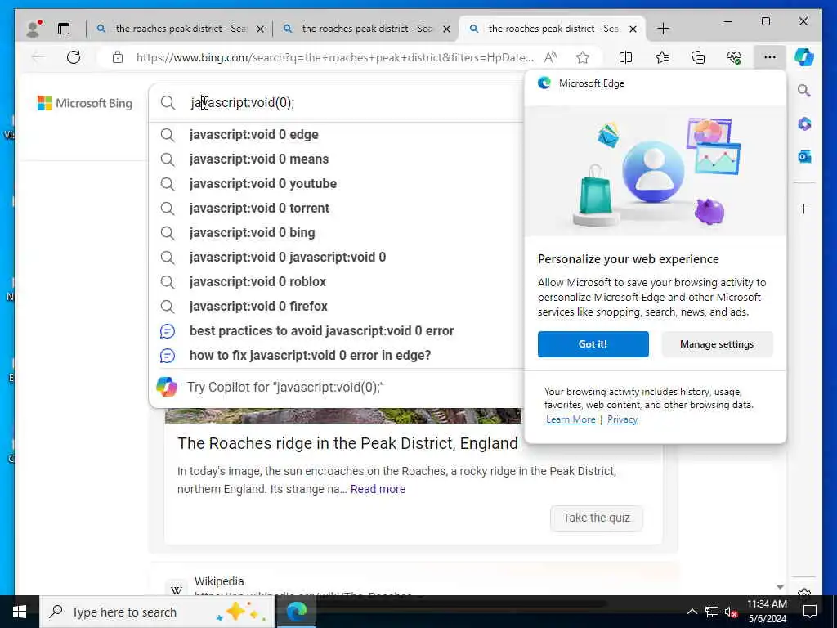Open the Settings and more ellipsis menu
837x628 pixels.
(769, 57)
